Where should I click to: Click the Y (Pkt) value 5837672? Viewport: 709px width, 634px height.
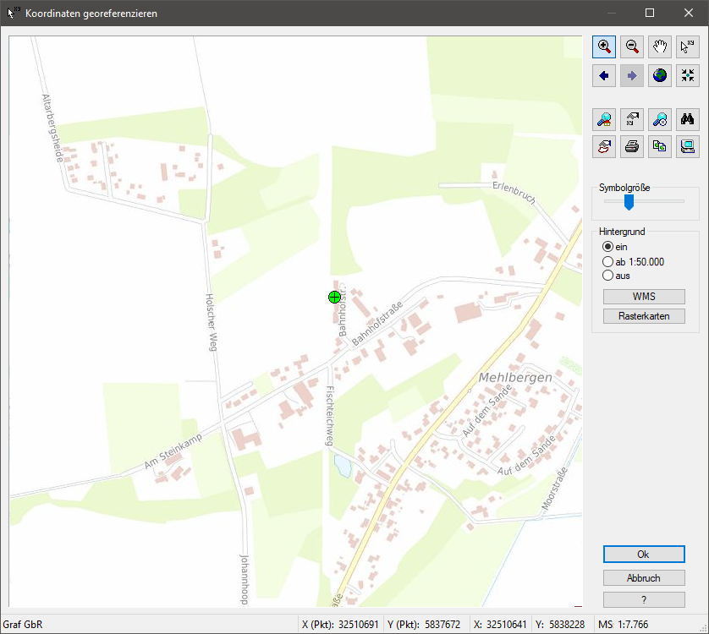click(442, 625)
